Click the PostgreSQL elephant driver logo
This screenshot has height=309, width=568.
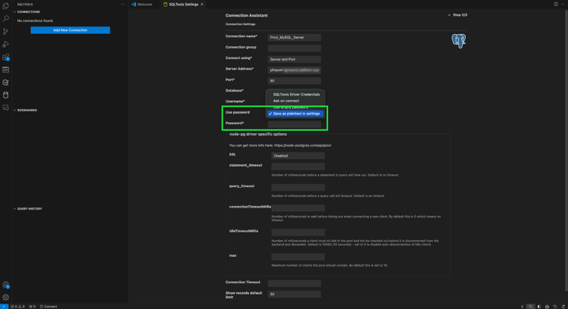458,41
